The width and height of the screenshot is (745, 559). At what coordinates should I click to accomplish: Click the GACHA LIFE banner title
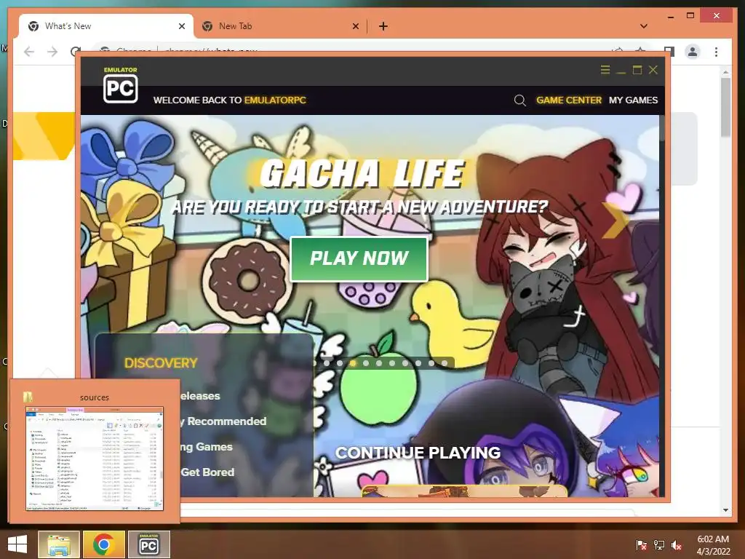[362, 173]
